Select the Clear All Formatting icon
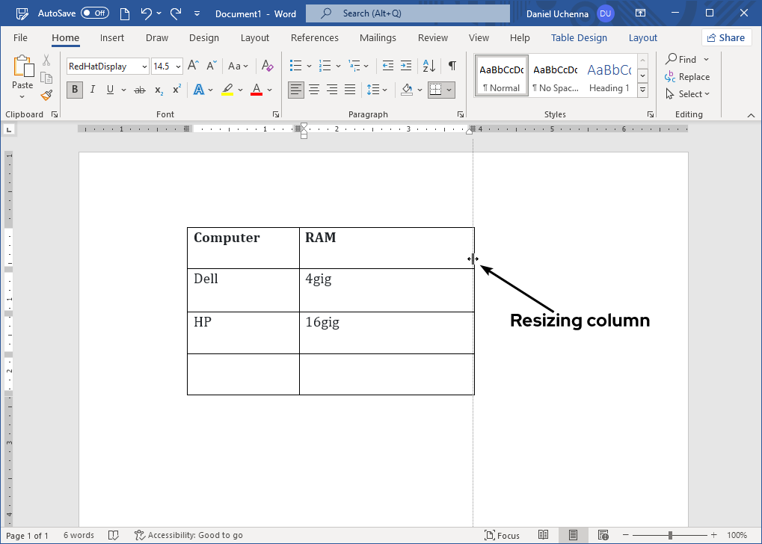This screenshot has width=762, height=544. (x=267, y=66)
